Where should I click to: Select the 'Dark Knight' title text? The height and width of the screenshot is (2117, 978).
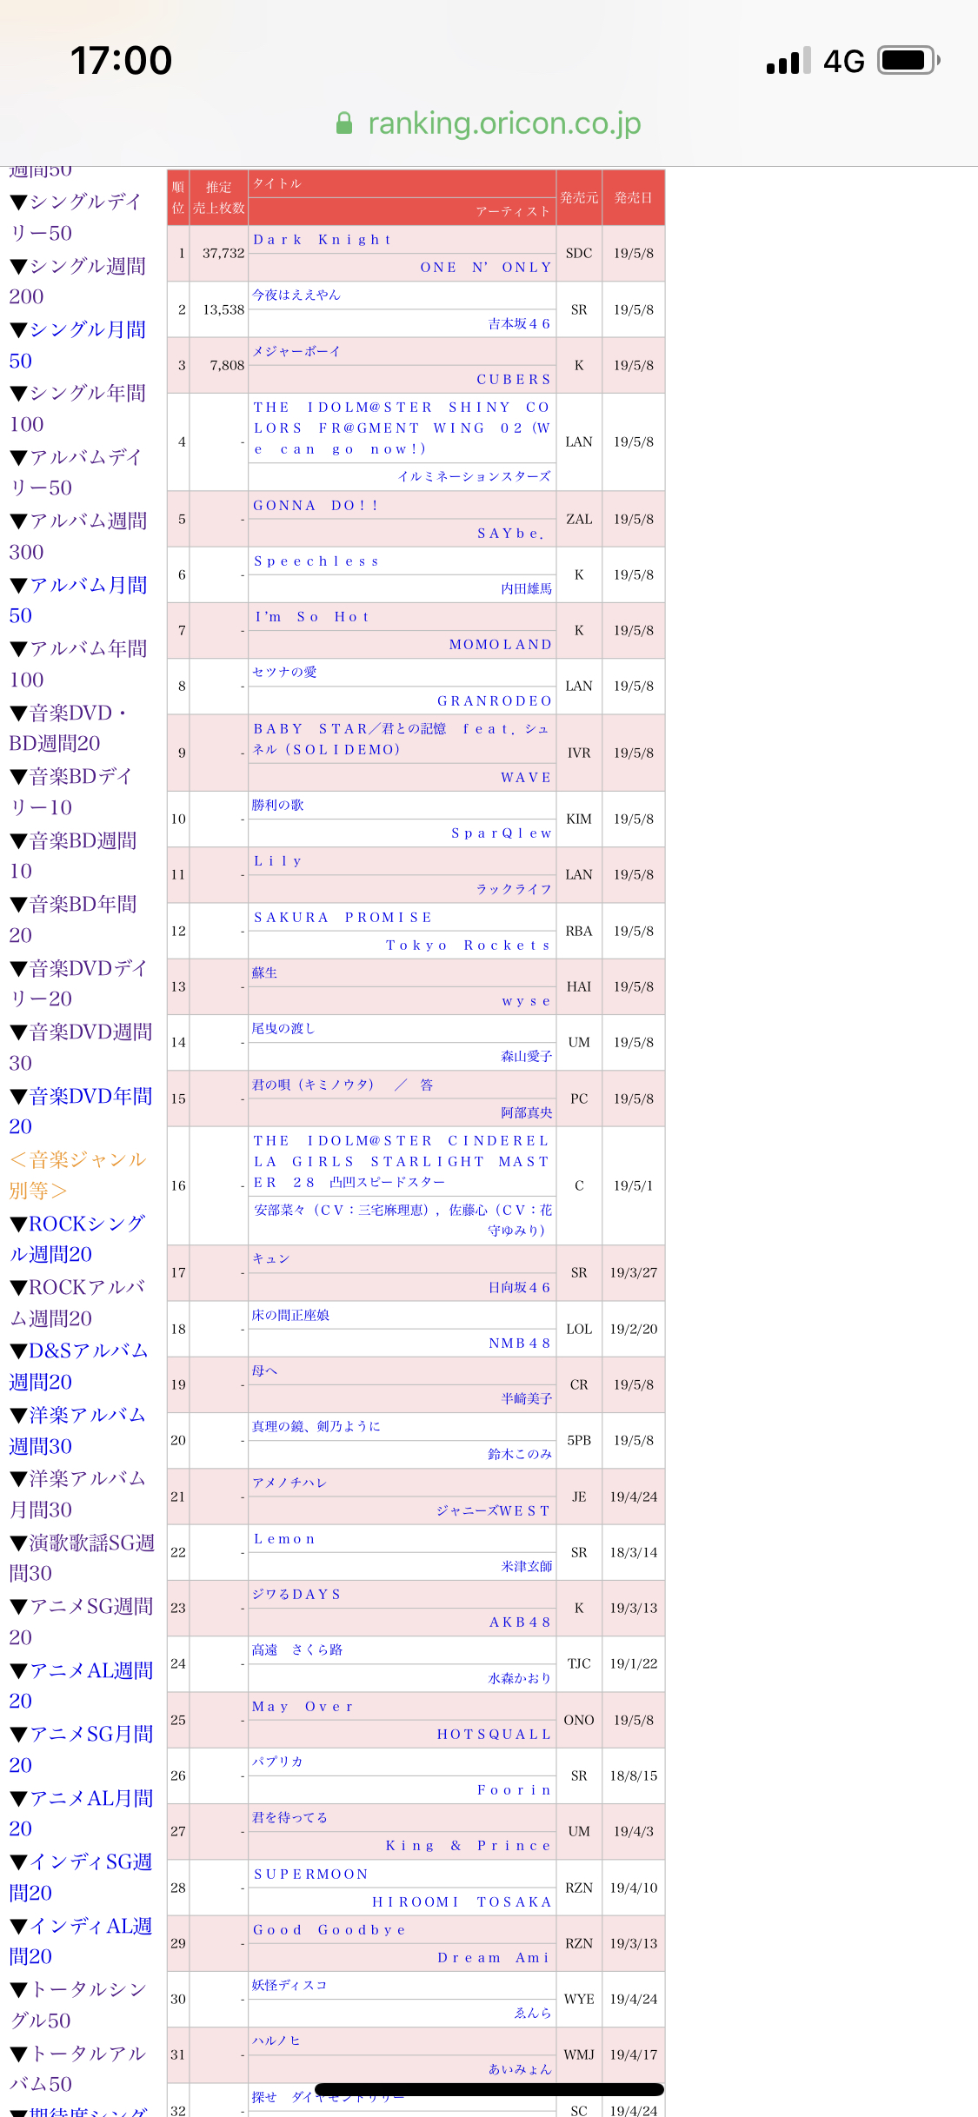click(323, 240)
